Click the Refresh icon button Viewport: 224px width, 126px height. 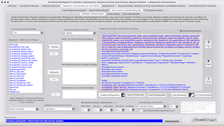pos(49,47)
